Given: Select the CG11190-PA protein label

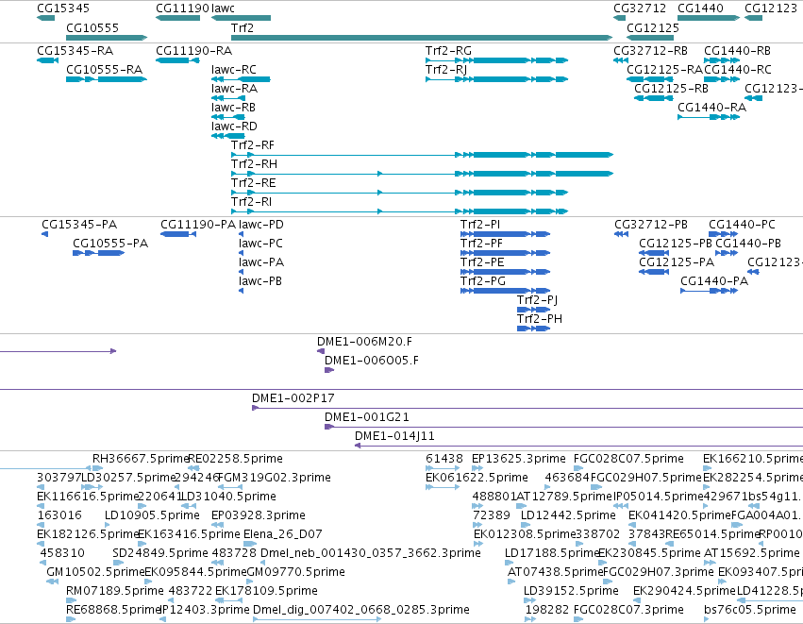Looking at the screenshot, I should 198,225.
